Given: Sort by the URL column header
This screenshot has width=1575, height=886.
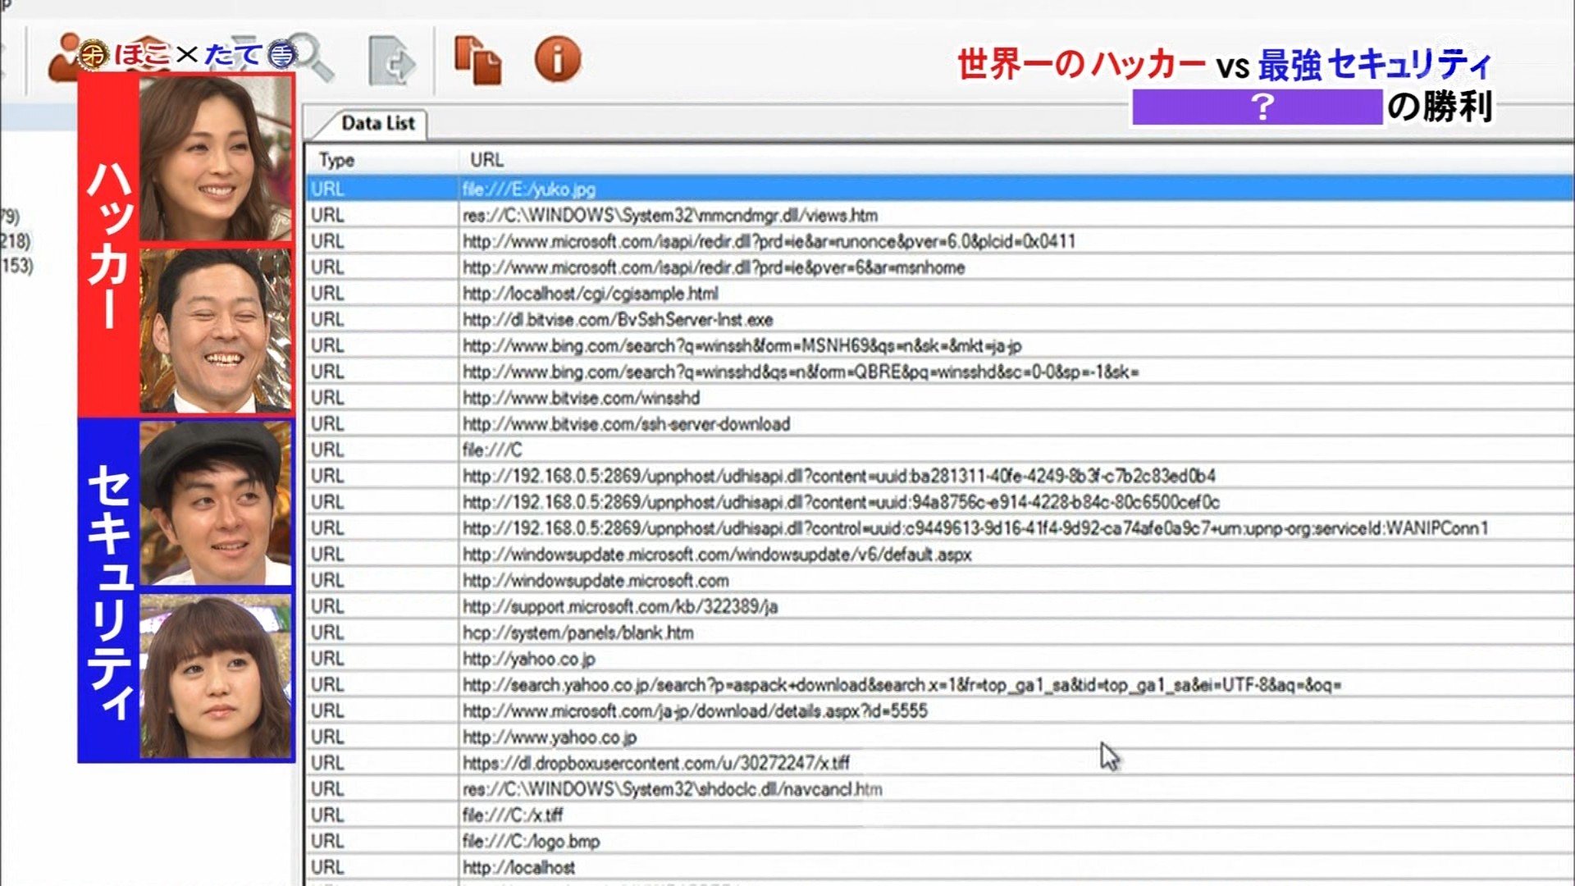Looking at the screenshot, I should pyautogui.click(x=486, y=160).
